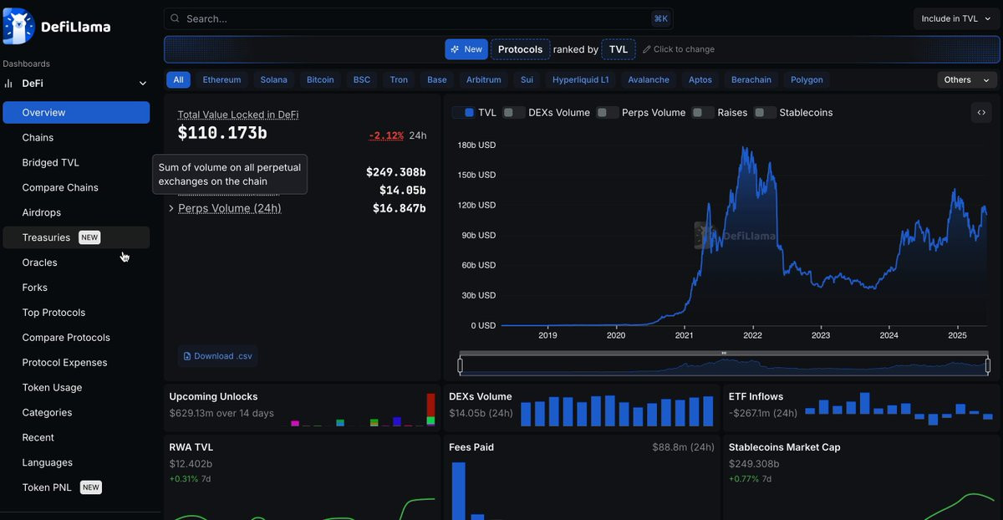Click the TVL ranking metric button
The height and width of the screenshot is (520, 1003).
coord(619,49)
